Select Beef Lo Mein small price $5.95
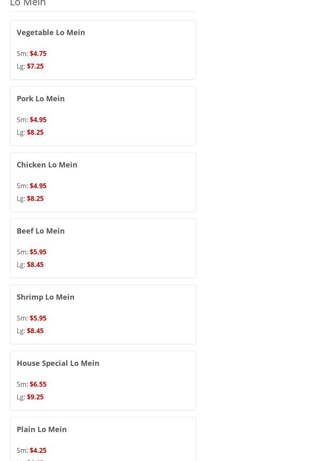314x461 pixels. pos(38,252)
